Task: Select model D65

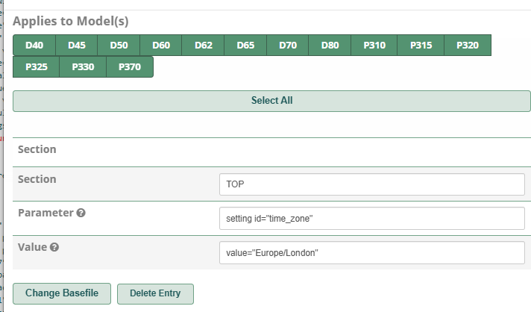Action: click(245, 45)
